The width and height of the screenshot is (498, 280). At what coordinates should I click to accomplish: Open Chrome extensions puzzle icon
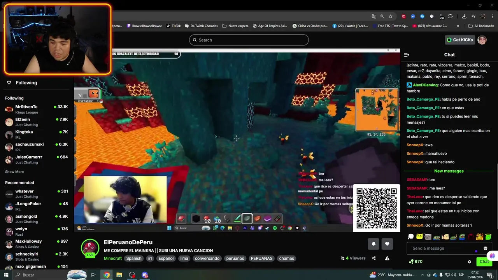click(451, 16)
